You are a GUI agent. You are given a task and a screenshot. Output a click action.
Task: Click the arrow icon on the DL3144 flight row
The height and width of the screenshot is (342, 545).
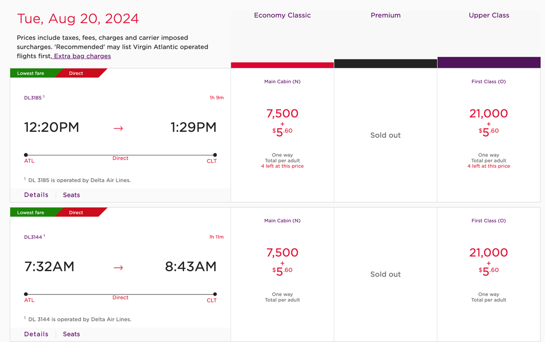[x=118, y=267]
